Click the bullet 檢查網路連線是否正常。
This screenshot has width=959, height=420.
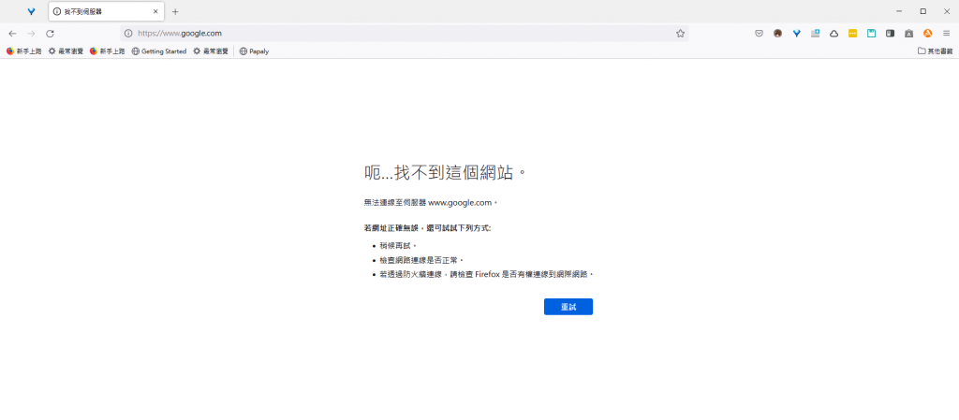[421, 260]
